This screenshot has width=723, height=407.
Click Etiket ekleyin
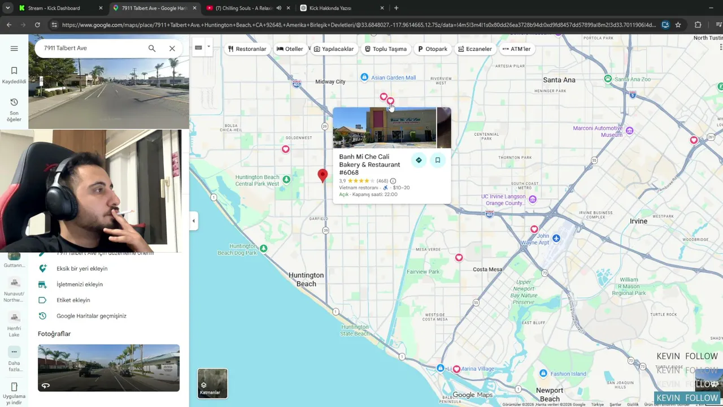73,300
